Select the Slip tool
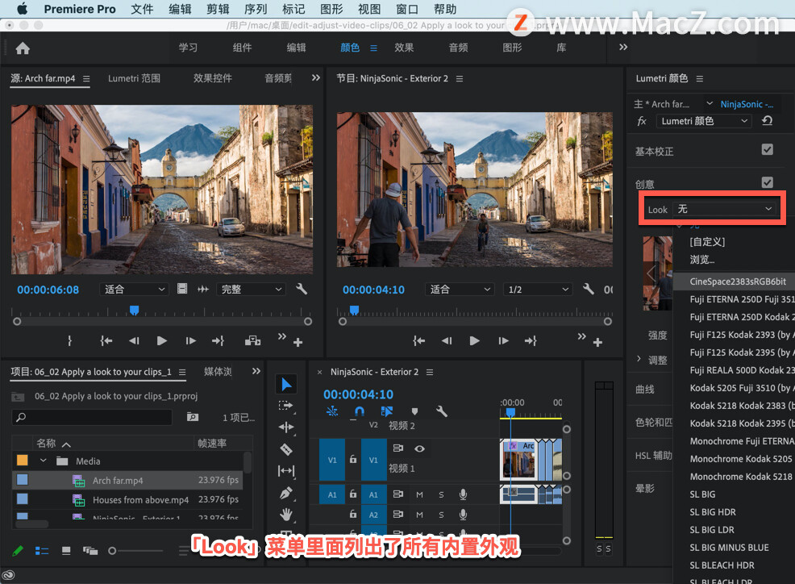 tap(286, 471)
